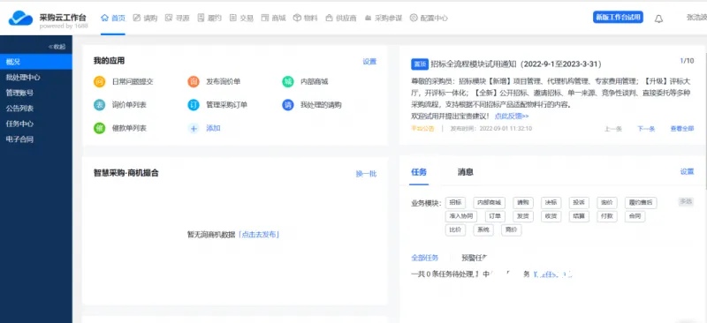Open the 我处理的请购 round icon
Viewport: 707px width, 323px height.
pos(288,105)
